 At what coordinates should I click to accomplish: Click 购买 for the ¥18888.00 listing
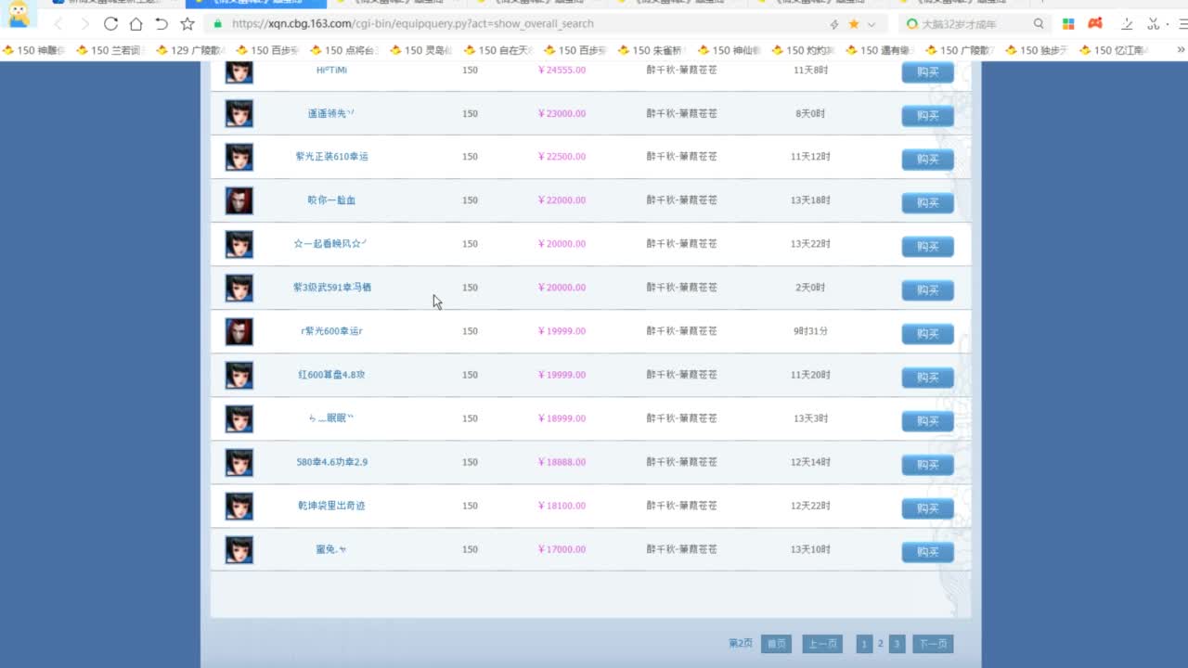927,465
